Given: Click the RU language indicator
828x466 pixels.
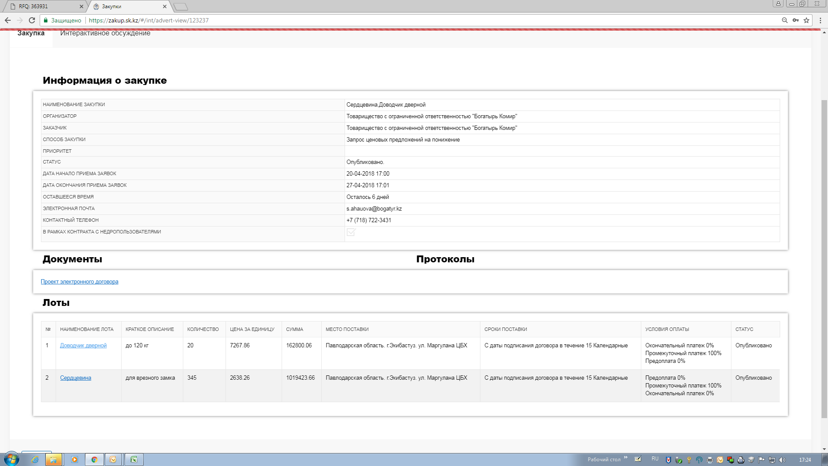Looking at the screenshot, I should click(655, 459).
